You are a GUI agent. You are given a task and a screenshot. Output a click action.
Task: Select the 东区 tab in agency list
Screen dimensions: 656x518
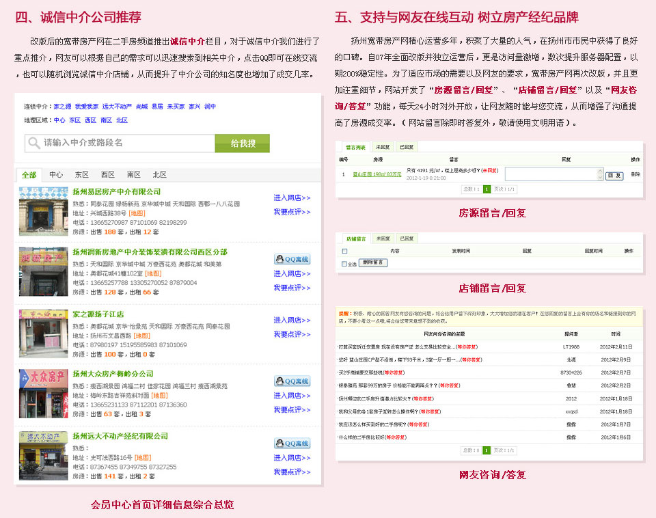[x=82, y=175]
